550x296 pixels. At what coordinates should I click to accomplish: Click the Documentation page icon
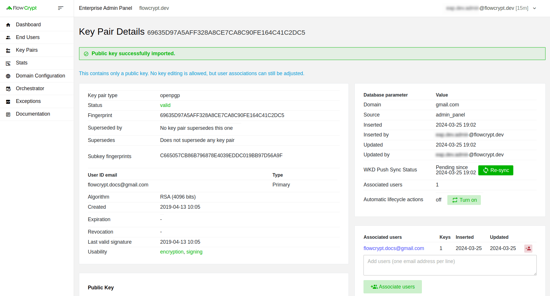[8, 114]
